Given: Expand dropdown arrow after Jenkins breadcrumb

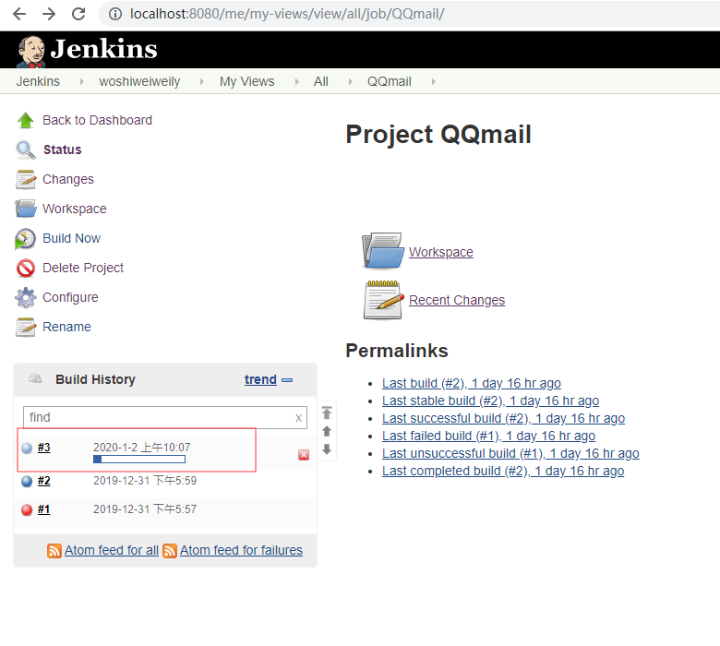Looking at the screenshot, I should (82, 82).
